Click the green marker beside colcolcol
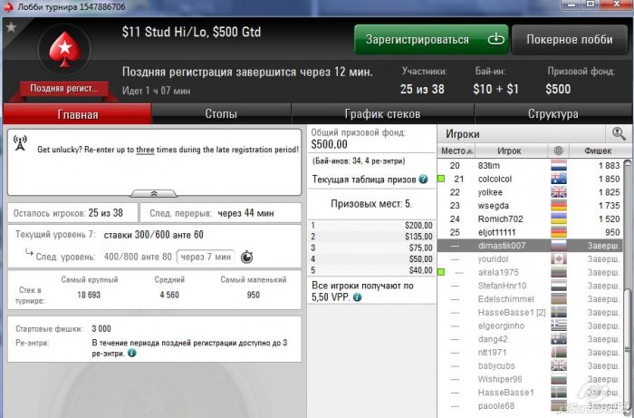This screenshot has width=634, height=418. (x=441, y=179)
